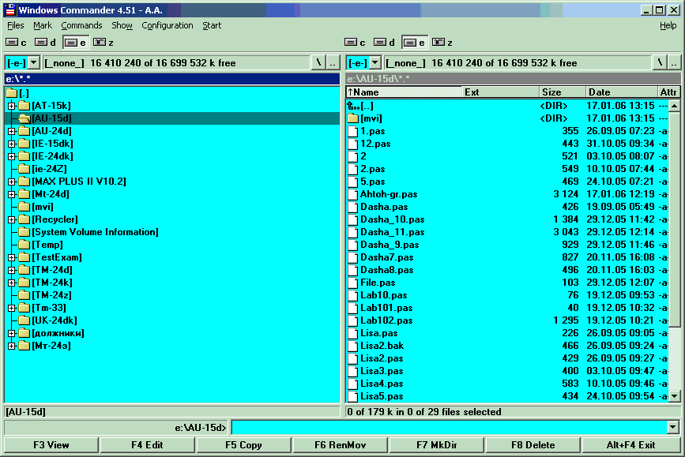Image resolution: width=685 pixels, height=457 pixels.
Task: Click folder icon of [должники] in tree
Action: click(x=24, y=333)
